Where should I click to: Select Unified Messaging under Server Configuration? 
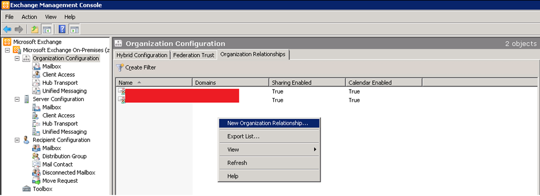click(64, 132)
